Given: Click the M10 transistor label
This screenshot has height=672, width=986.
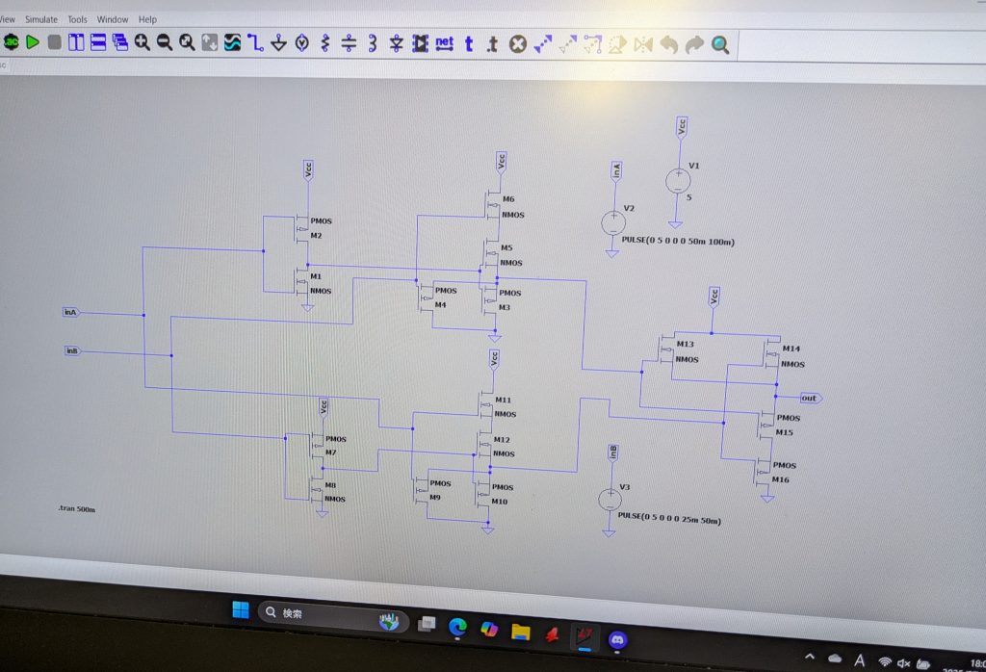Looking at the screenshot, I should coord(500,501).
